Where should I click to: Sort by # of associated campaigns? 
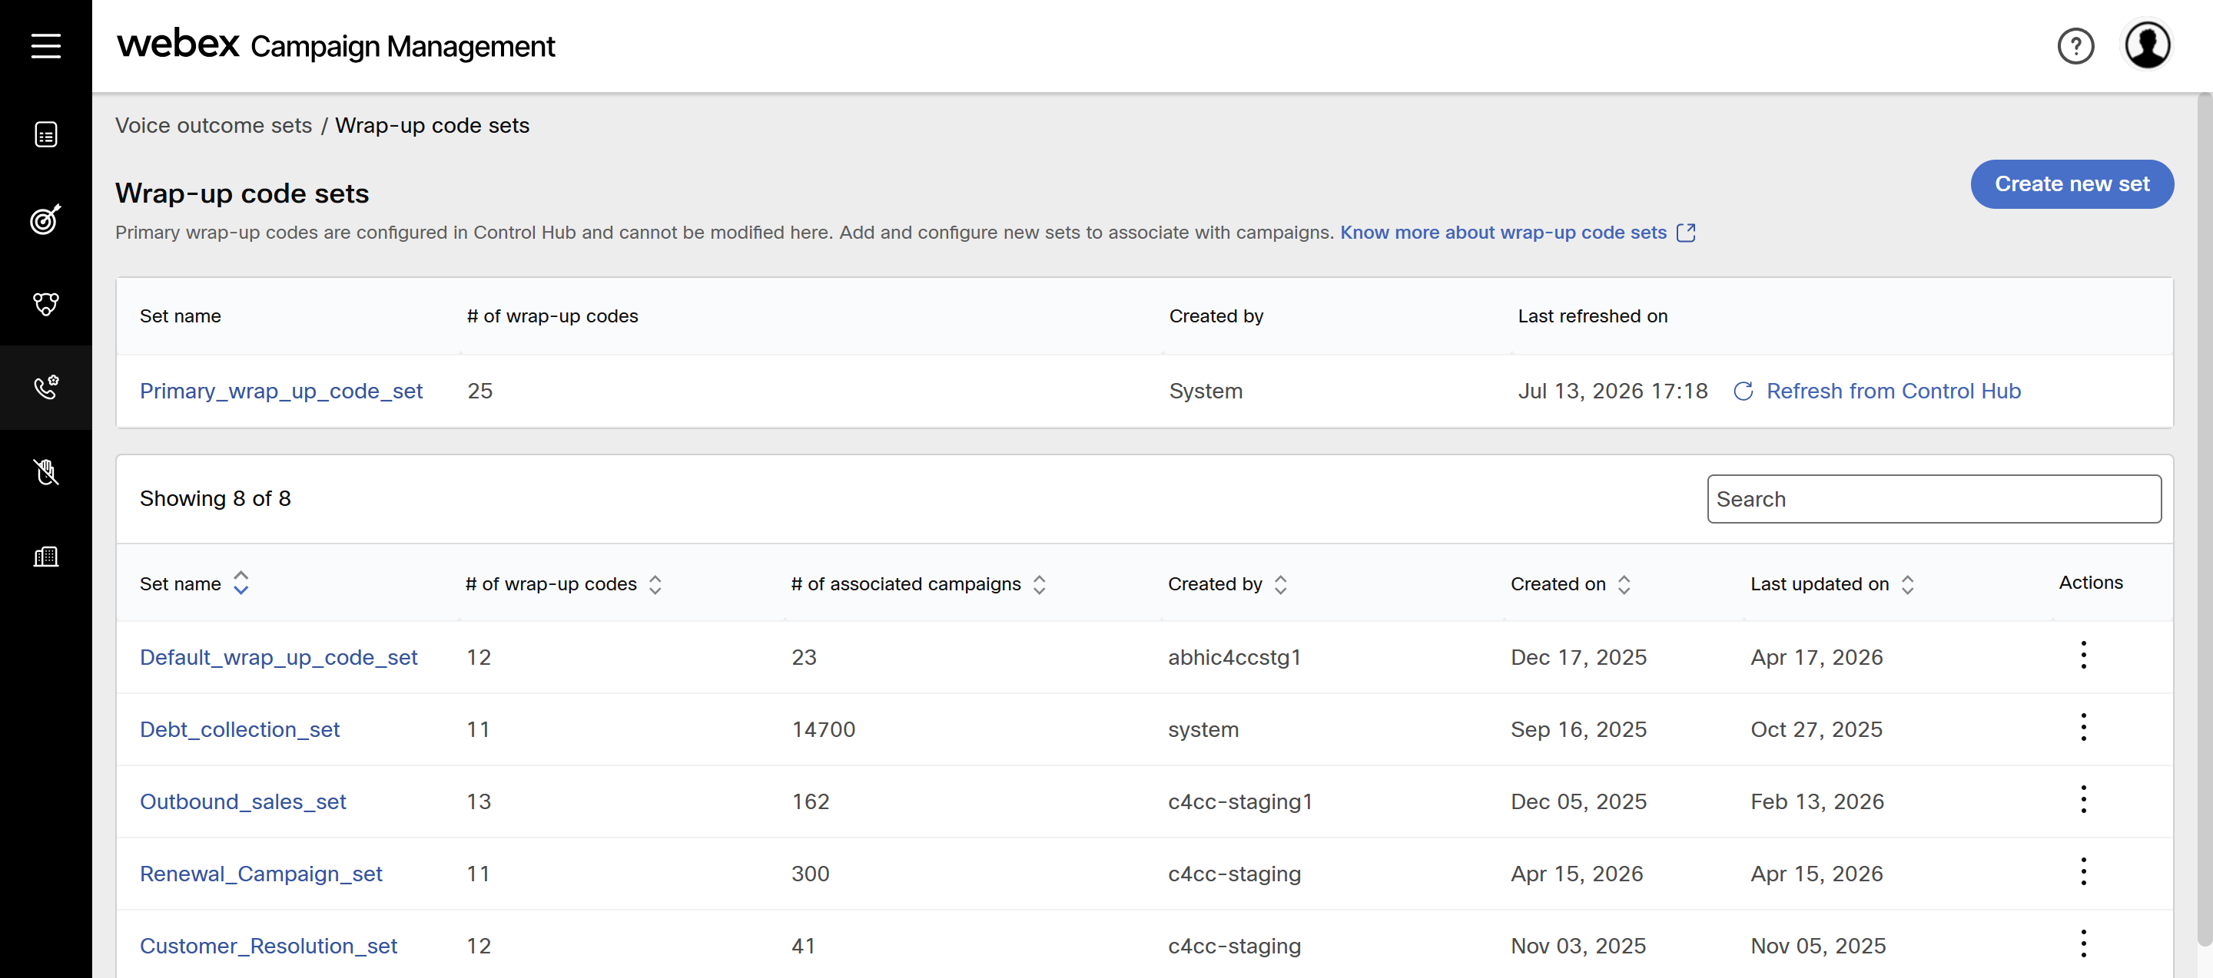pos(1040,584)
